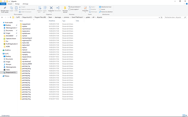The image size is (188, 117).
Task: Switch to large icons view in status bar
Action: 186,116
